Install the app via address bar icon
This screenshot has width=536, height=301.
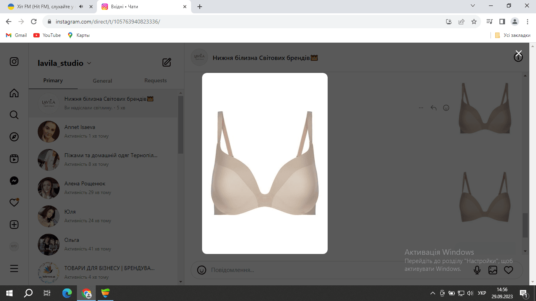449,22
